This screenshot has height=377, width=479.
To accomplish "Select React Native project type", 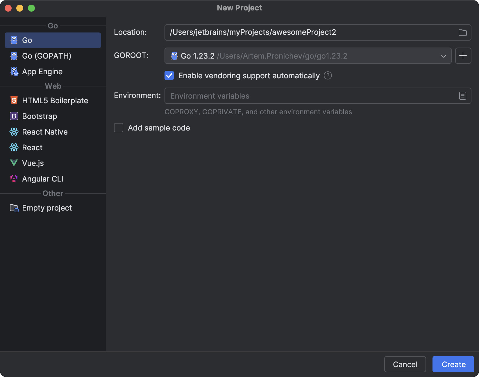I will tap(45, 132).
